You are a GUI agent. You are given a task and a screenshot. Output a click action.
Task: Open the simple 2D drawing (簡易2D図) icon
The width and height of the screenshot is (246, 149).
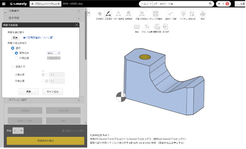tap(157, 27)
